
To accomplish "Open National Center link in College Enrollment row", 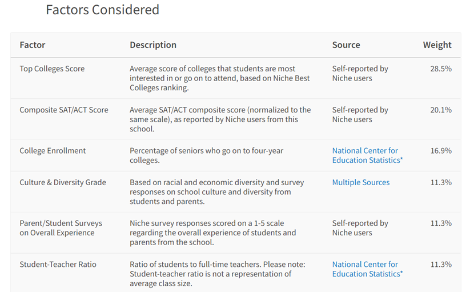I will point(367,155).
